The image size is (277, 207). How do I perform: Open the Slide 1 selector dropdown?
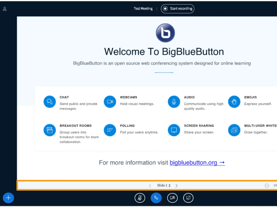click(164, 185)
